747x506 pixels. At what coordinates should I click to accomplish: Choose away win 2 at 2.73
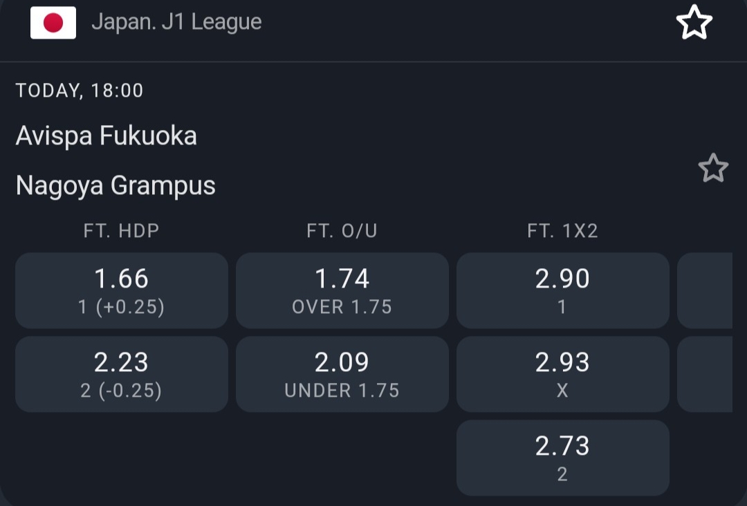562,458
